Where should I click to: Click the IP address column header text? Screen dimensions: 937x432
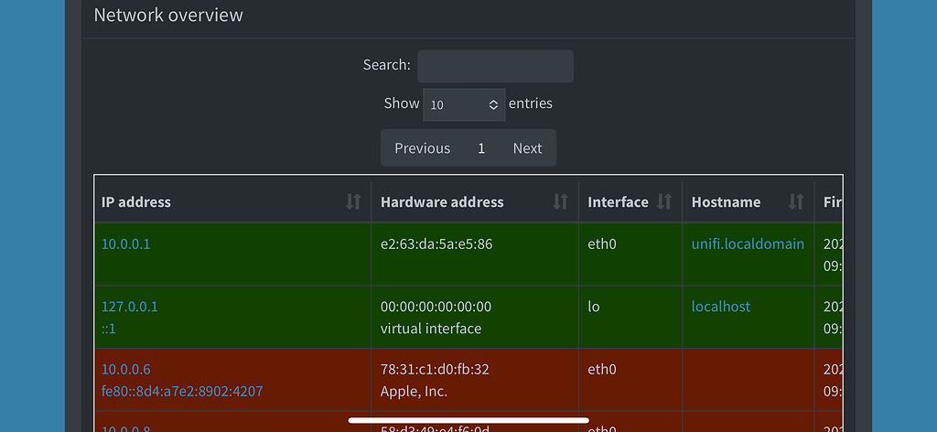pyautogui.click(x=136, y=202)
